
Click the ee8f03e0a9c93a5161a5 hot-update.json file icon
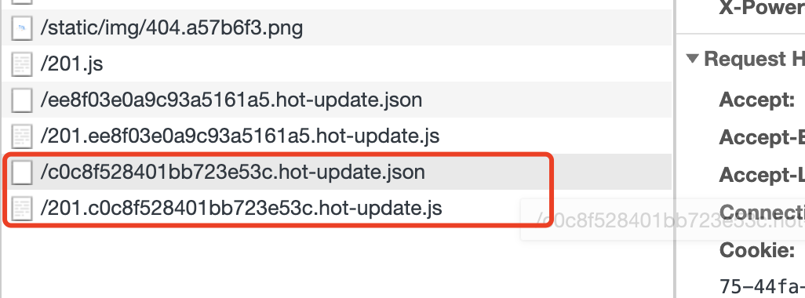click(22, 100)
